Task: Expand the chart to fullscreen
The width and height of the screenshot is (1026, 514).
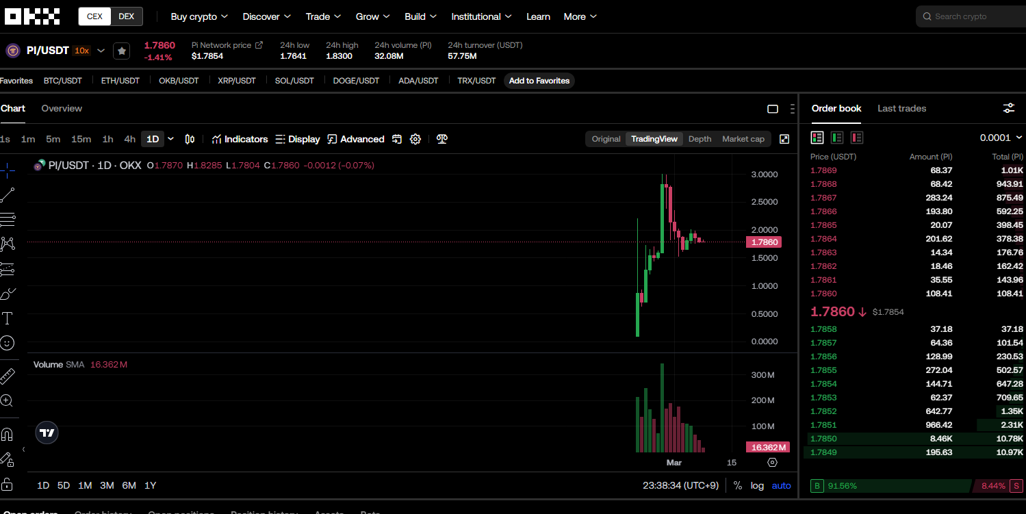Action: click(x=784, y=139)
